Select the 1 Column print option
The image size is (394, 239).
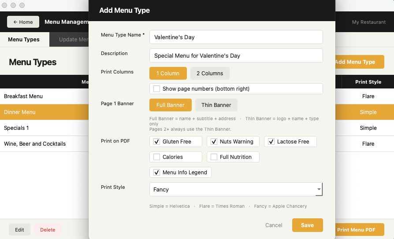(168, 74)
